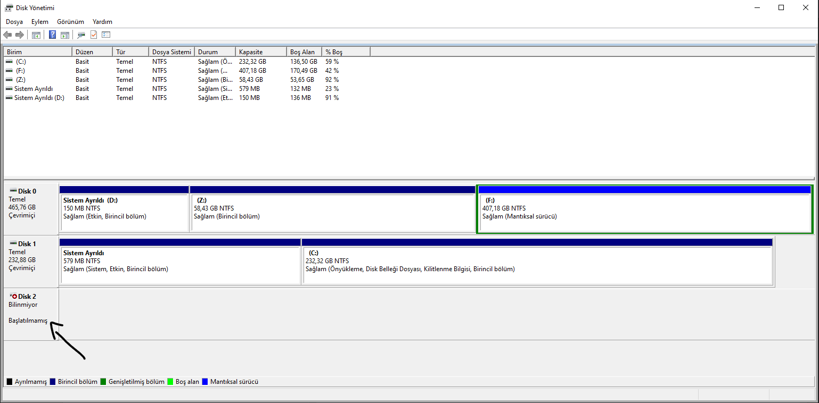The width and height of the screenshot is (819, 403).
Task: Toggle the show/hide action pane icon
Action: tap(65, 35)
